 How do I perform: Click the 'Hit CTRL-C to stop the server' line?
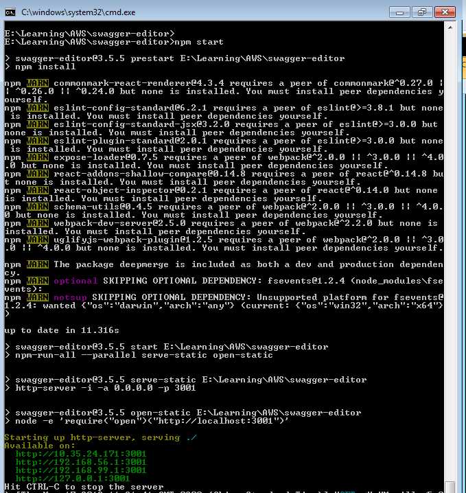84,487
